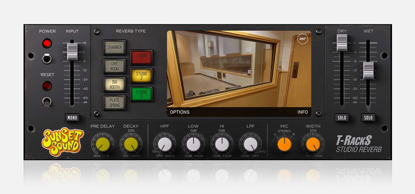The image size is (415, 194).
Task: Click the -16 mark on wet/dry scale
Action: point(355,80)
